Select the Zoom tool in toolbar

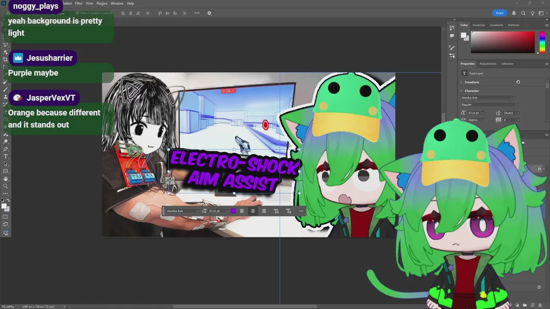6,186
